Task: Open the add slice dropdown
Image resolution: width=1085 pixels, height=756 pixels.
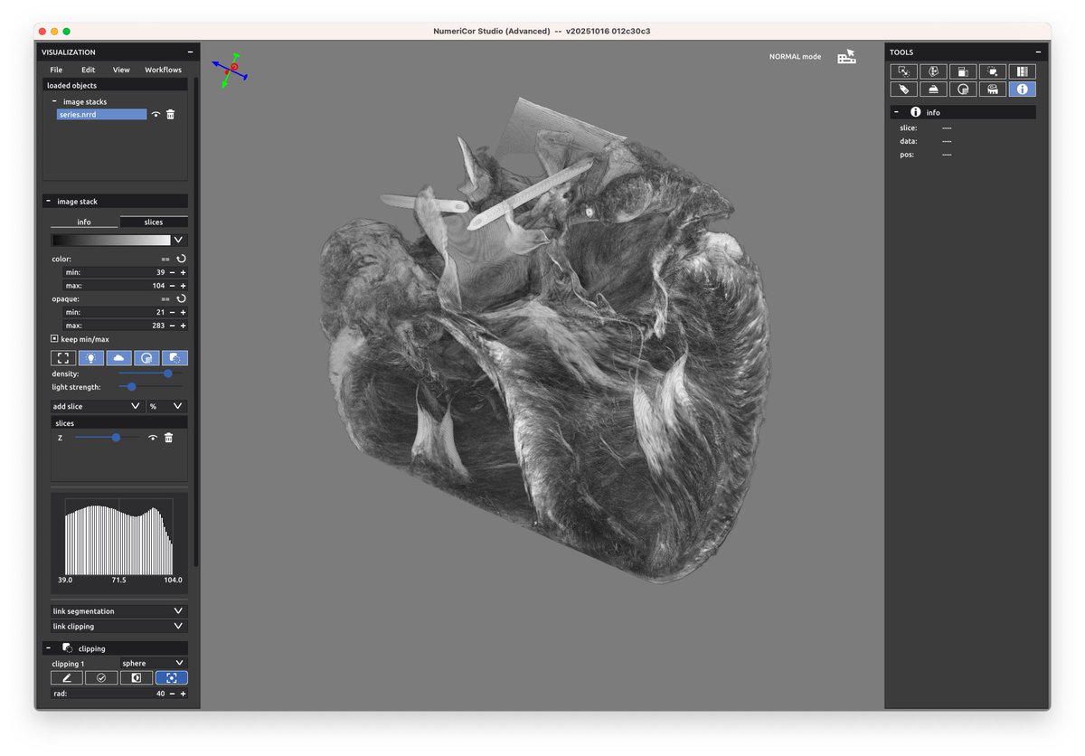Action: (x=98, y=407)
